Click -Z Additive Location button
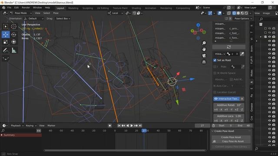Screen dimensions: 278x156 pyautogui.click(x=242, y=120)
